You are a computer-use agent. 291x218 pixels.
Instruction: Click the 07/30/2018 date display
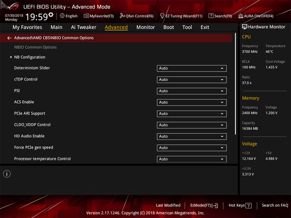click(14, 15)
